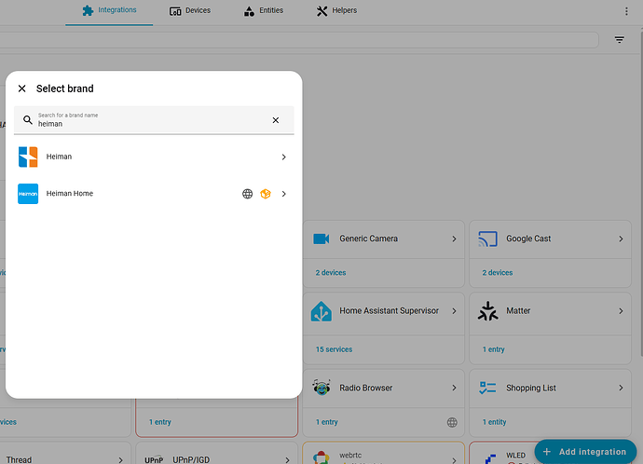Expand the Thread chevron
Viewport: 643px width, 464px height.
point(120,460)
